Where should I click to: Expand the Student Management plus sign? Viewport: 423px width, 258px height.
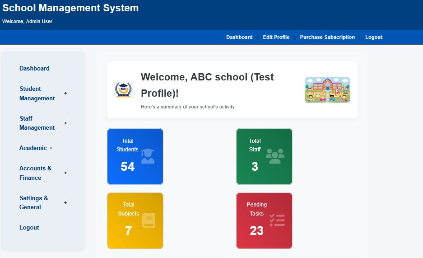(65, 94)
